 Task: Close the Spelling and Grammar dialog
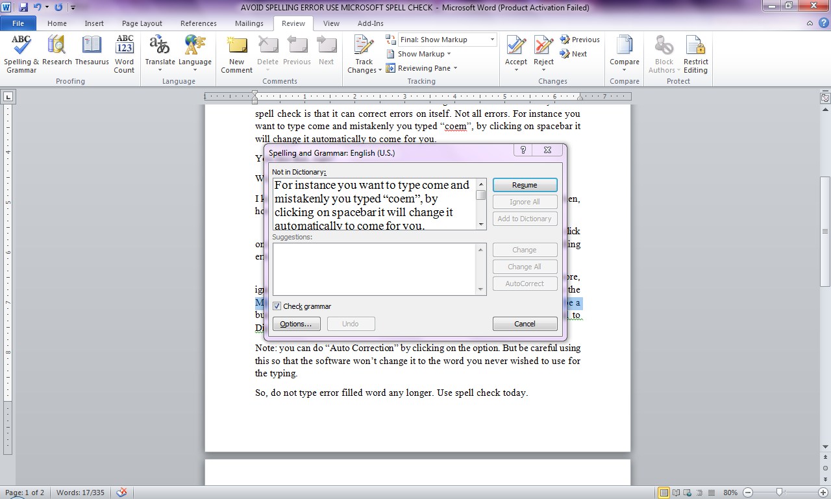(548, 150)
